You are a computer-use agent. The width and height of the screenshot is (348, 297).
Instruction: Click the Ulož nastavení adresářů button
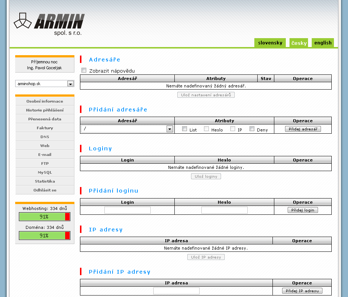(206, 95)
